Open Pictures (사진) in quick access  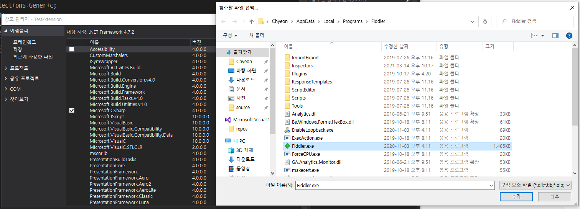click(x=241, y=98)
